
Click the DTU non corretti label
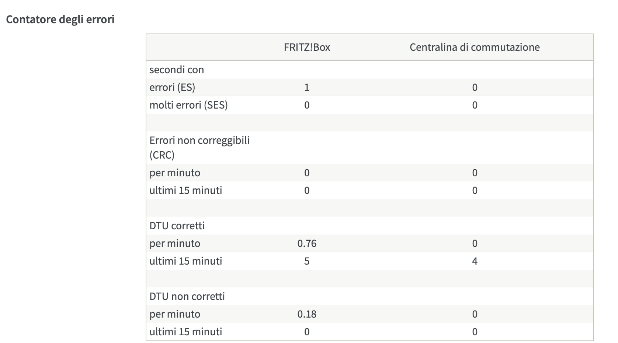point(187,296)
